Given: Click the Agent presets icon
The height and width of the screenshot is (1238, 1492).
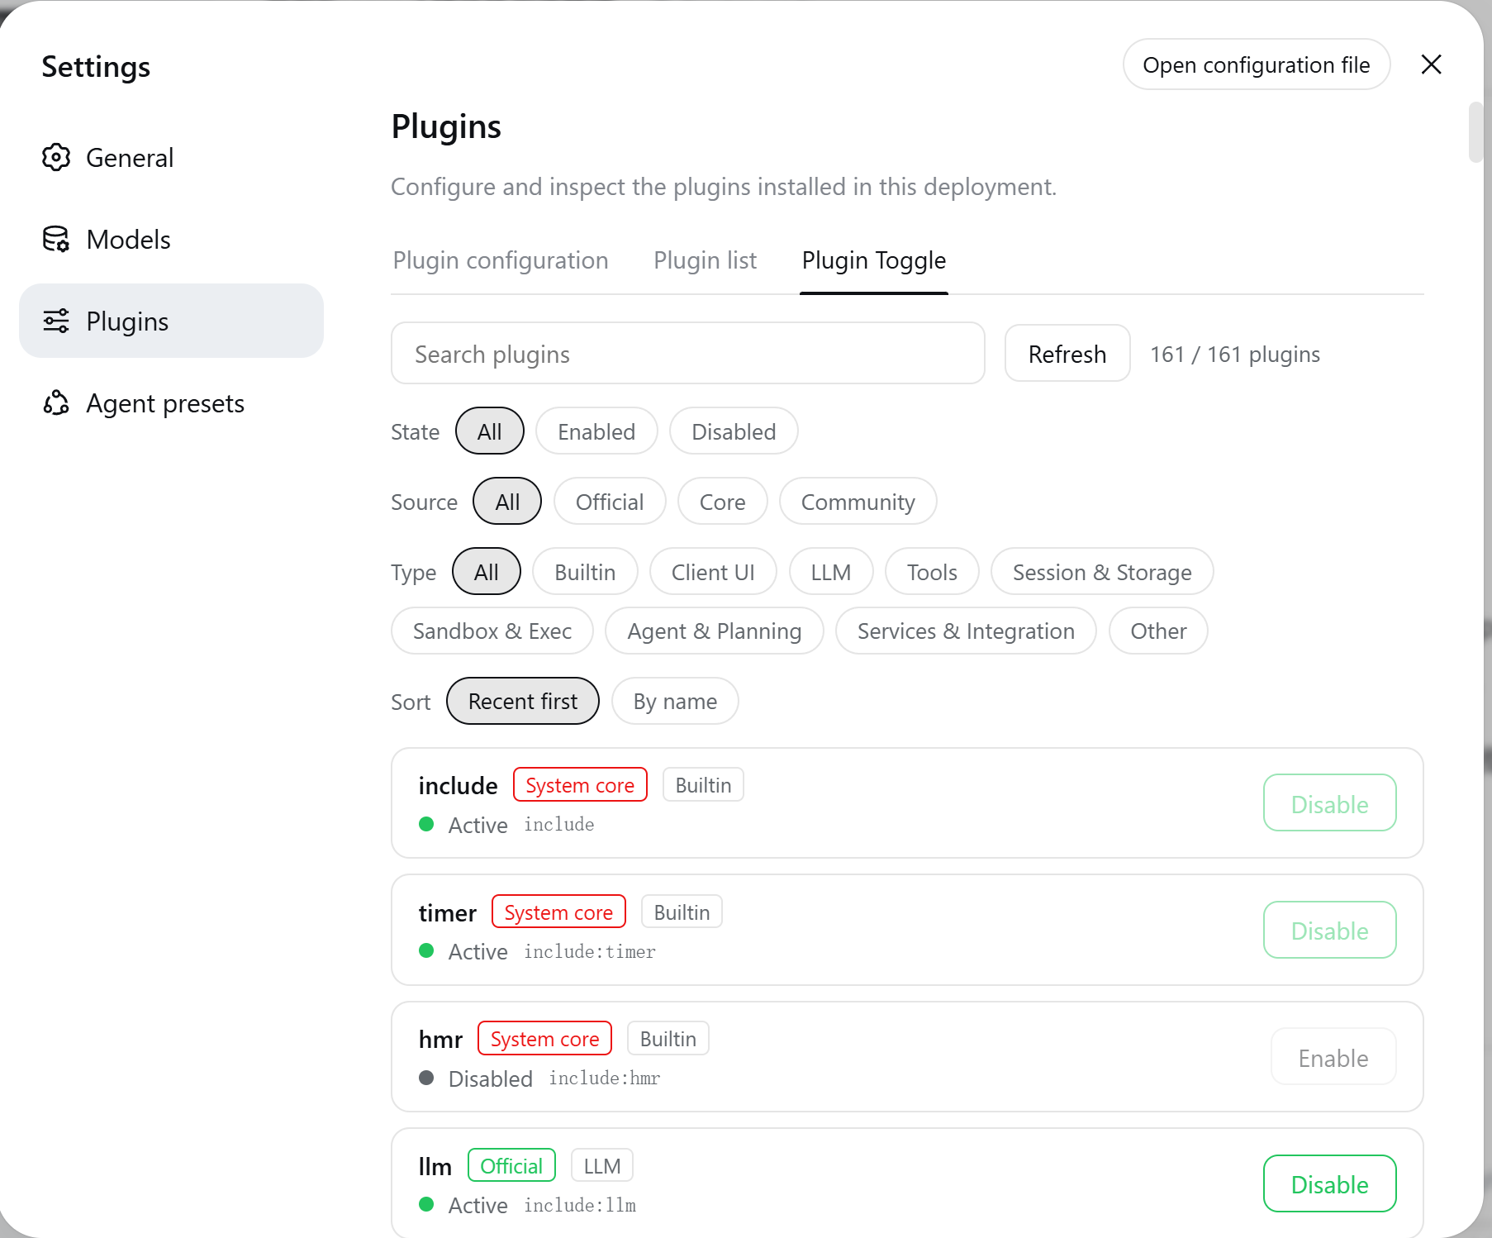Looking at the screenshot, I should pyautogui.click(x=56, y=402).
